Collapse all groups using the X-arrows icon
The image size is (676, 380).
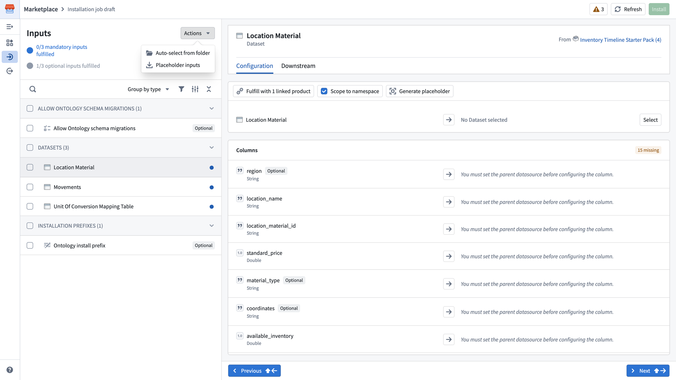[x=209, y=89]
